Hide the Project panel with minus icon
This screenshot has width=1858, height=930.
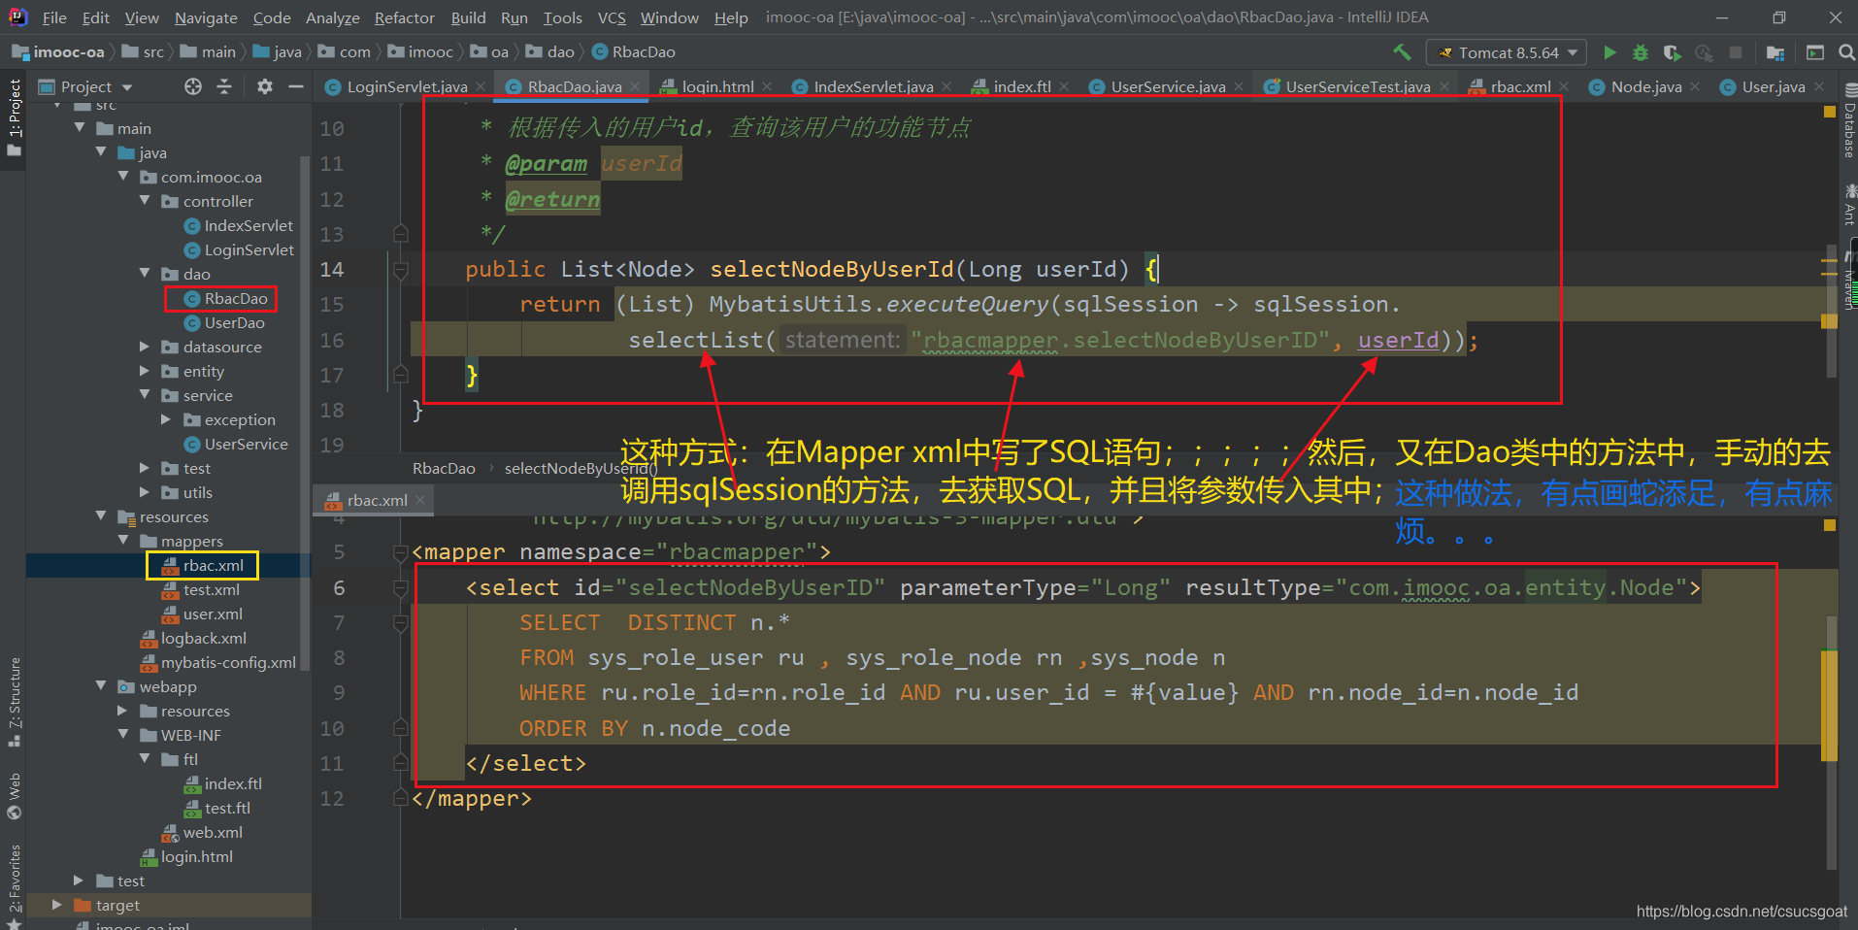(x=296, y=86)
